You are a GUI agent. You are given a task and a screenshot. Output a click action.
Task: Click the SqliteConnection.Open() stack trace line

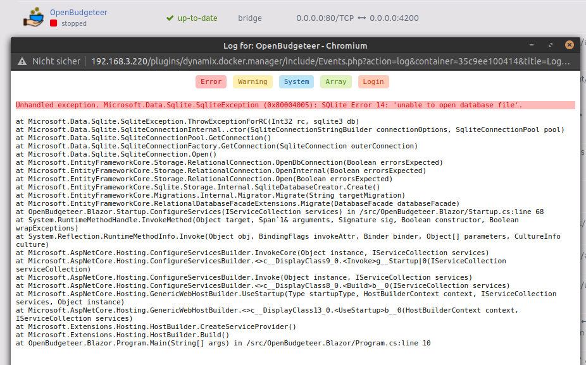tap(116, 154)
